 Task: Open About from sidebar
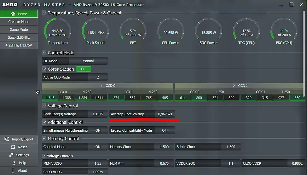(x=19, y=171)
